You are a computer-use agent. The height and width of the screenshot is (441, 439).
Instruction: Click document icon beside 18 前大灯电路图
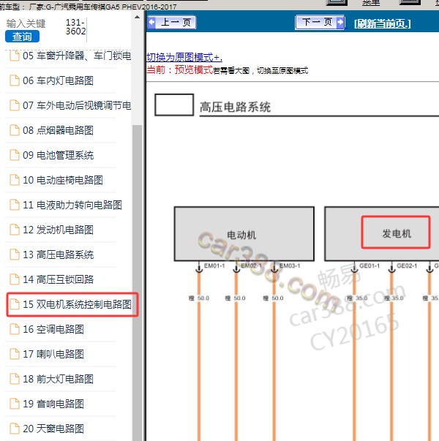click(x=15, y=379)
